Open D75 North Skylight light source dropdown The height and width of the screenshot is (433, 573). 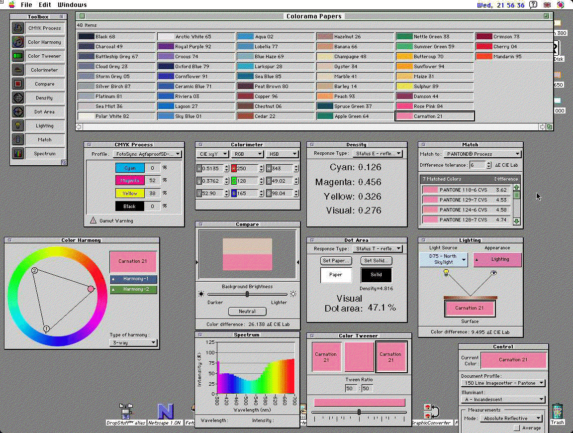click(x=443, y=259)
